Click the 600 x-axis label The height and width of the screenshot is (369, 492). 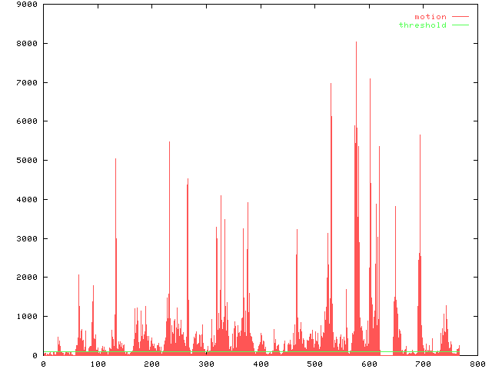pyautogui.click(x=369, y=364)
